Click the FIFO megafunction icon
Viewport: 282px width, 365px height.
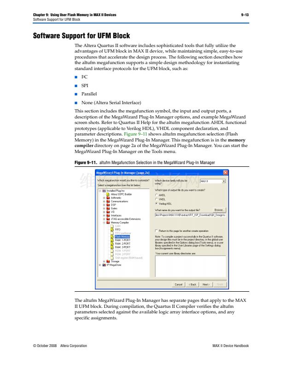[112, 229]
